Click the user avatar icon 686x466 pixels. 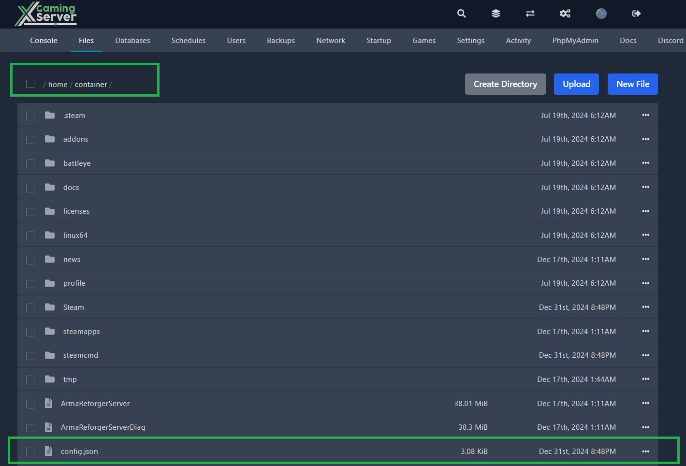coord(601,14)
